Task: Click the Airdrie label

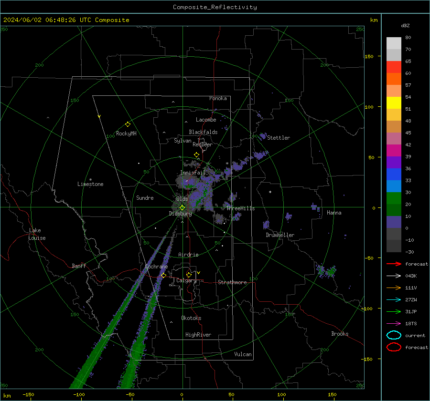Action: pos(188,255)
